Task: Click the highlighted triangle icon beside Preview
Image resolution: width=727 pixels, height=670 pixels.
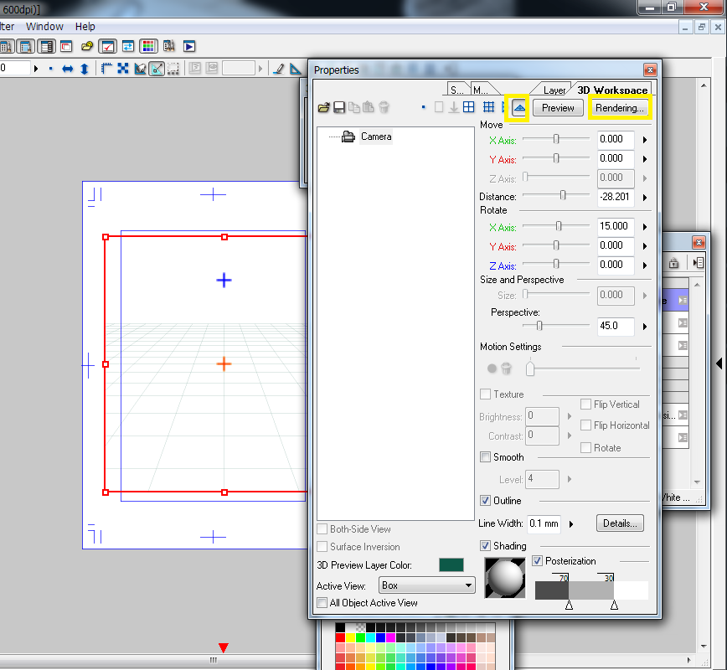Action: [518, 108]
